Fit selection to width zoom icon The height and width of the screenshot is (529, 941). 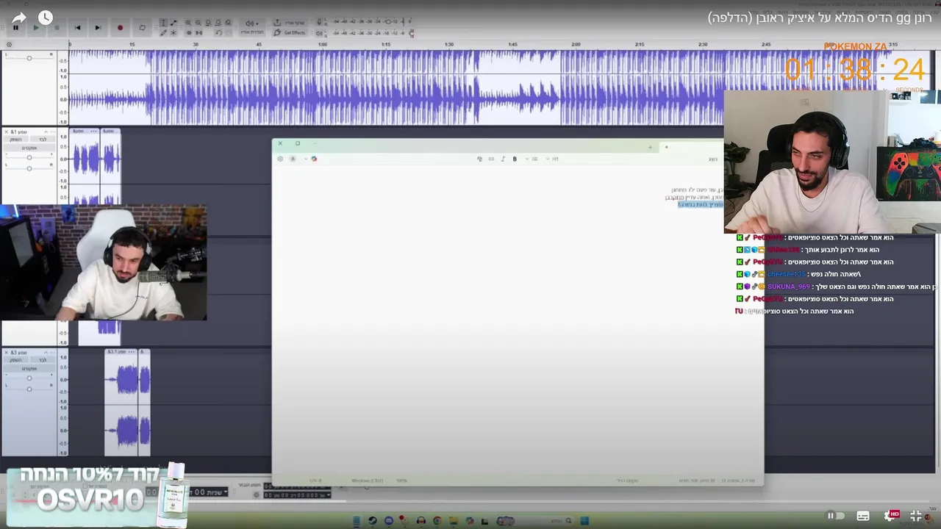208,23
